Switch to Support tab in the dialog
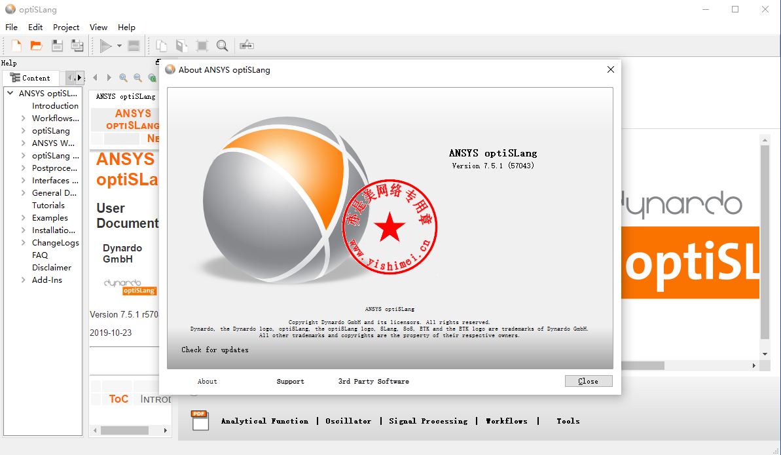 pyautogui.click(x=291, y=381)
